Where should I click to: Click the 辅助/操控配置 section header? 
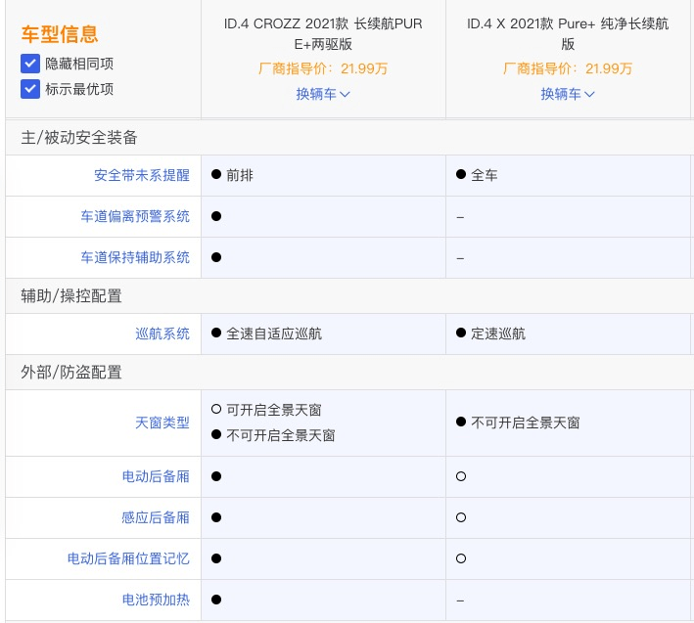71,295
